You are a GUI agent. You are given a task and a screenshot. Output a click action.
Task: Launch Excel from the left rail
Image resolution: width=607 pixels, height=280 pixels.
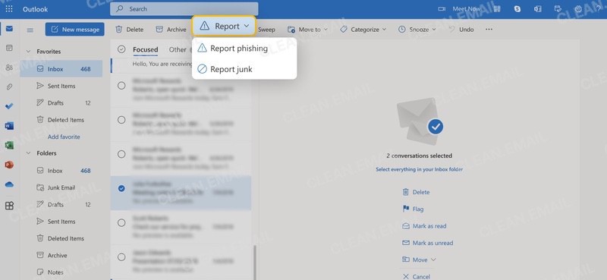9,145
